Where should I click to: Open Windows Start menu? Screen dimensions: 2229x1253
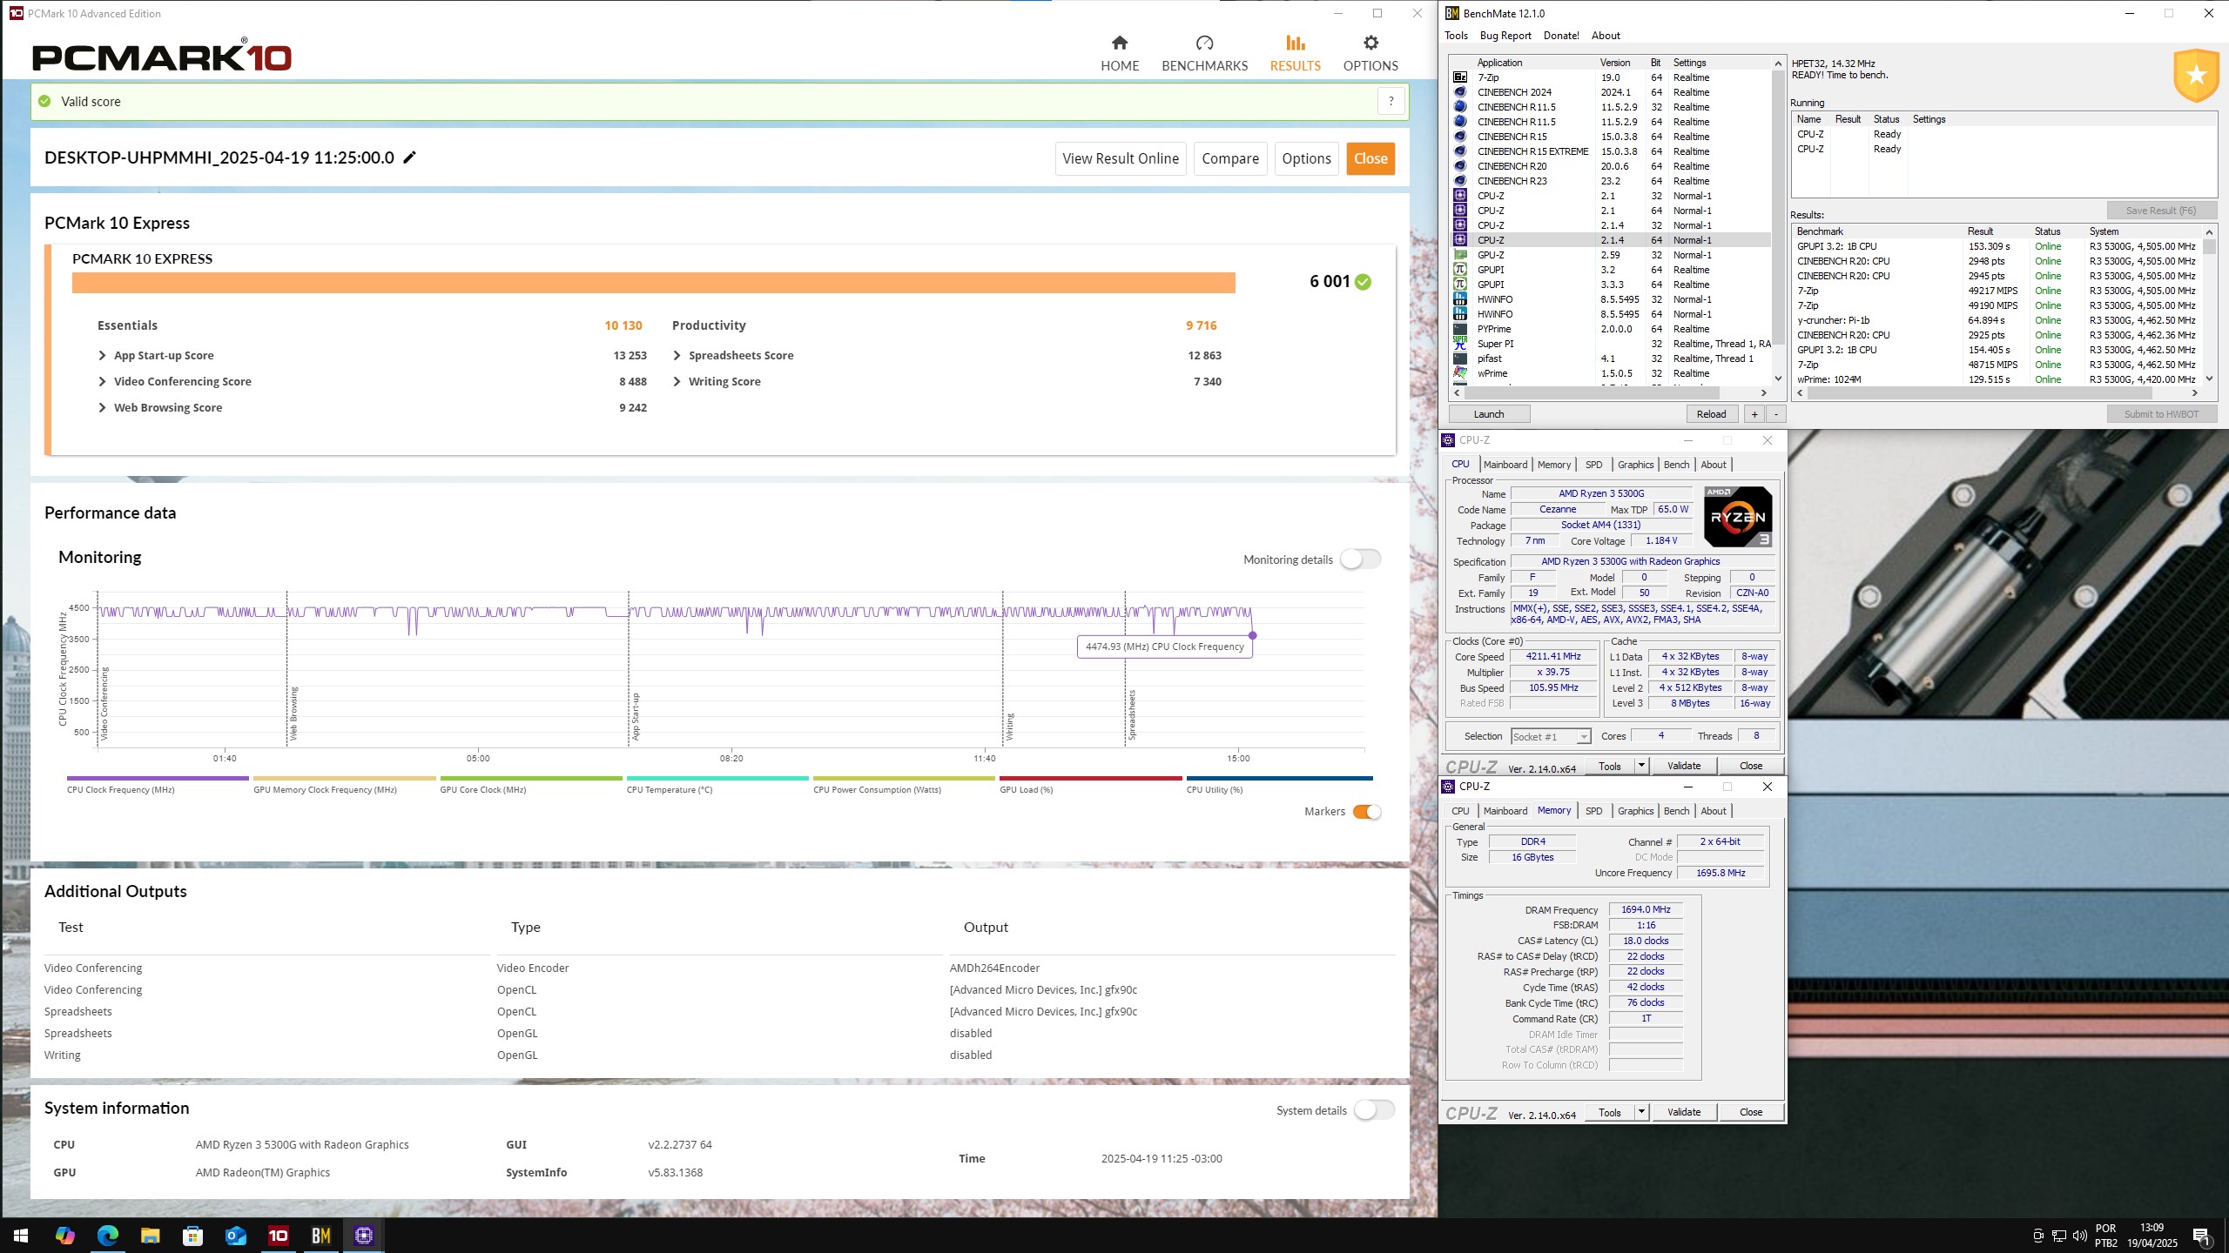tap(21, 1235)
